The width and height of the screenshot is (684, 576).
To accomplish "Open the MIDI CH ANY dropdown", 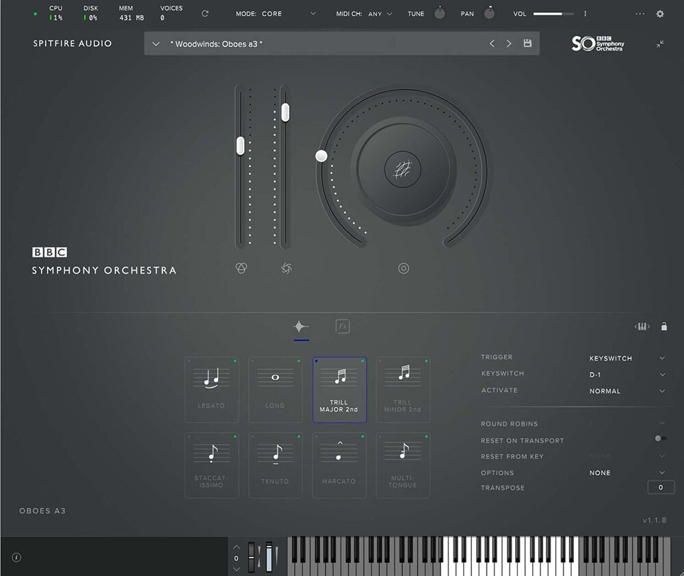I will (x=380, y=14).
